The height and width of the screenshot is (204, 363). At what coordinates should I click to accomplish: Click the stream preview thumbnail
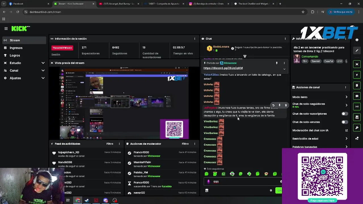tap(124, 103)
